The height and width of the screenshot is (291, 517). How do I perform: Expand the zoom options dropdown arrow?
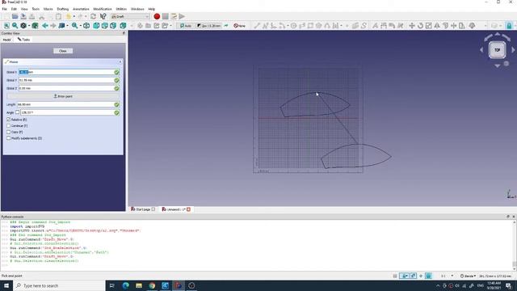coord(81,26)
